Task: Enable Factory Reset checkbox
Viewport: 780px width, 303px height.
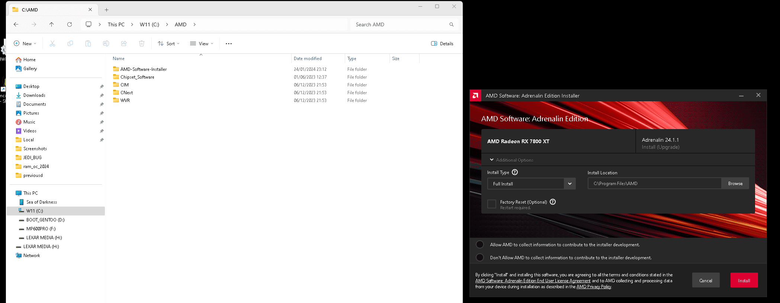Action: (492, 204)
